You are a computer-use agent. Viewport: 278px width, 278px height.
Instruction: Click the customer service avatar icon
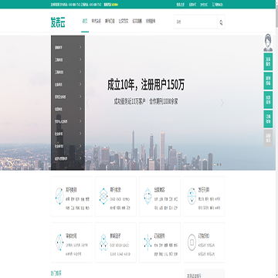pos(268,42)
